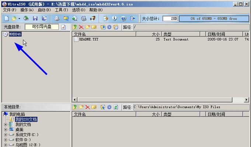251x147 pixels.
Task: Click the gear settings icon in local pane
Action: pyautogui.click(x=109, y=107)
